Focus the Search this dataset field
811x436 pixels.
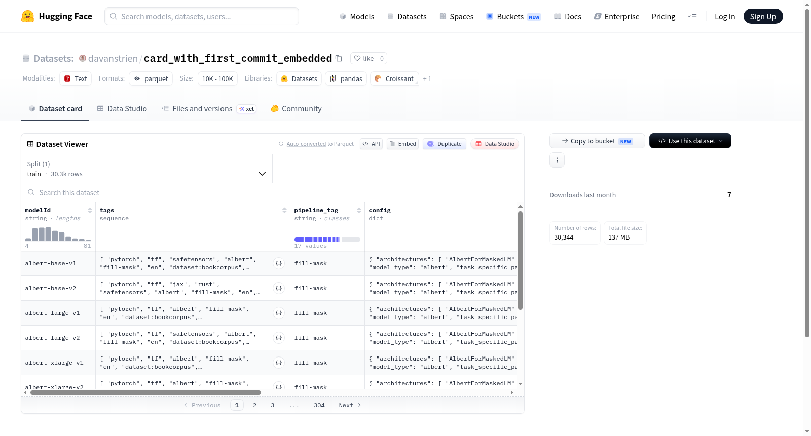273,192
